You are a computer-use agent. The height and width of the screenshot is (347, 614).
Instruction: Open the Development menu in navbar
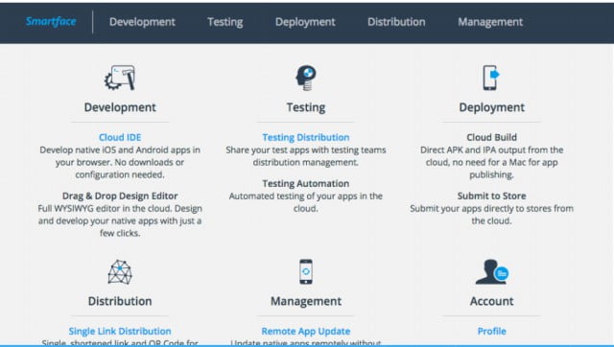point(142,22)
